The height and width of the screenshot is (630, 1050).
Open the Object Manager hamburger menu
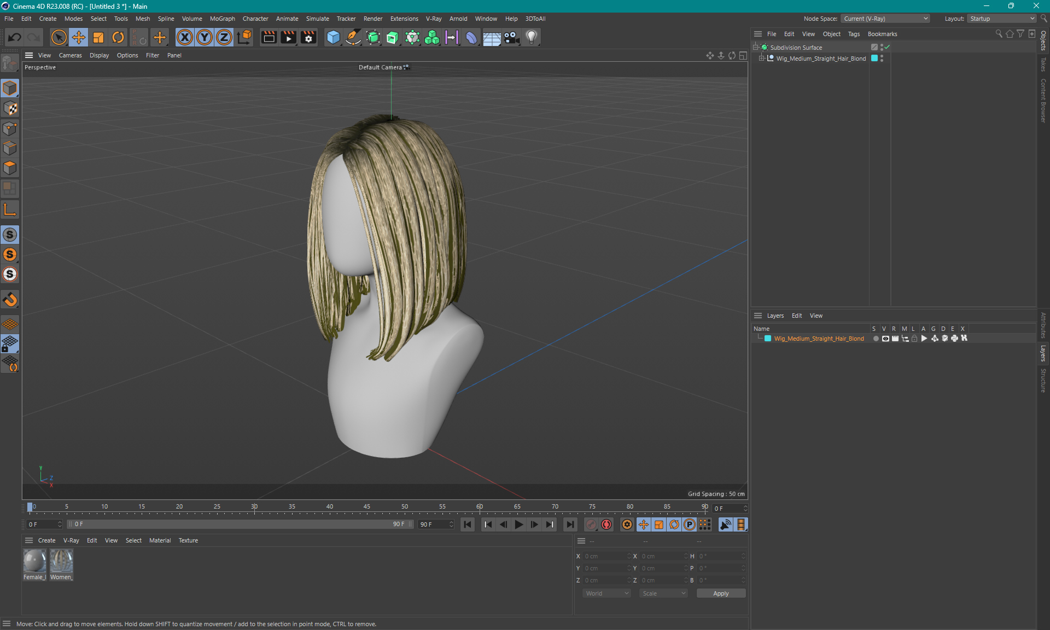point(758,34)
